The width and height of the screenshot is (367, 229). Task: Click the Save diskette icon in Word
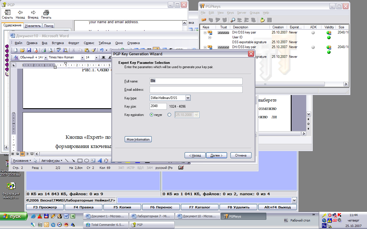[29, 50]
